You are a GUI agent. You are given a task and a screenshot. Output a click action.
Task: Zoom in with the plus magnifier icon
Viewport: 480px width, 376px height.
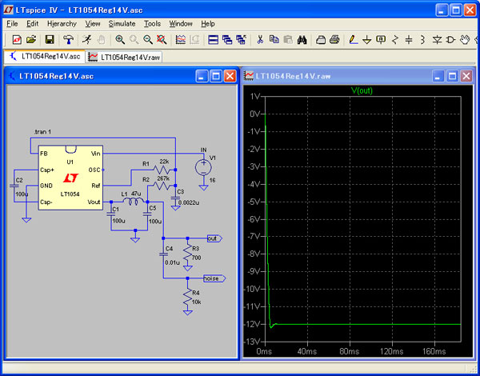point(120,39)
